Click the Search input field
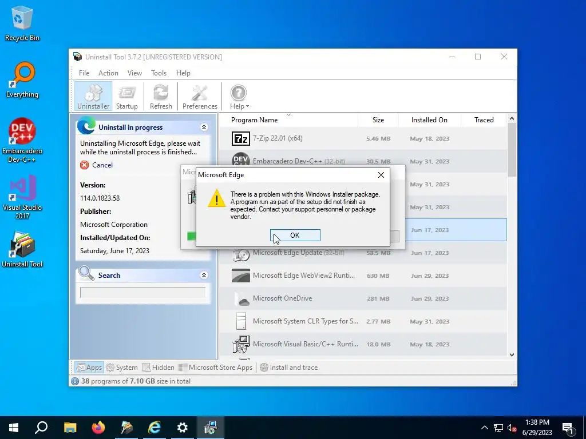 142,292
